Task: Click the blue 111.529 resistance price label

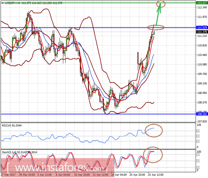Action: pos(202,28)
